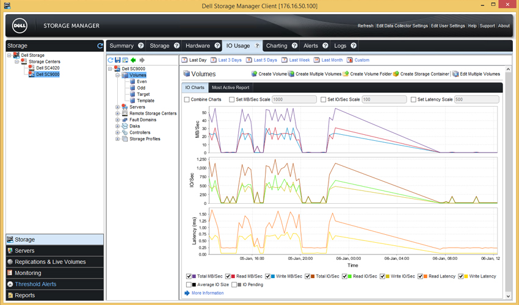Check Set Latency Scale option
The image size is (519, 305).
click(413, 99)
